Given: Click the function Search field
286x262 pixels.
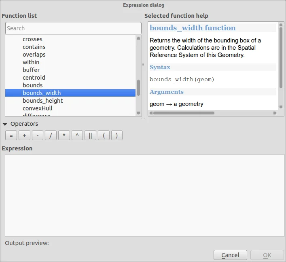Looking at the screenshot, I should [73, 28].
